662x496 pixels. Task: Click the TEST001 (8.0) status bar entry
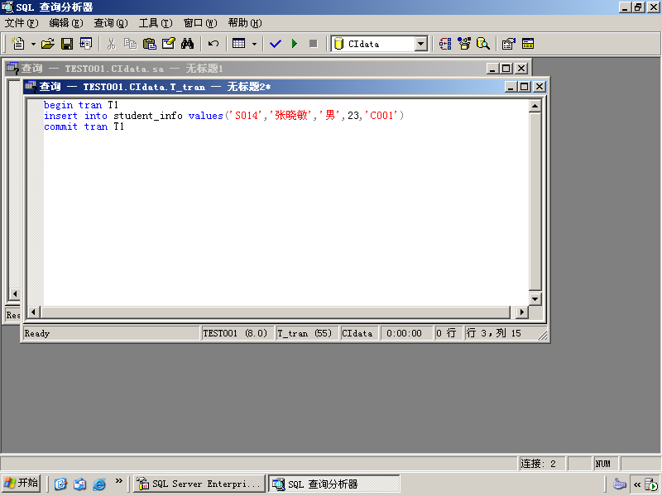[x=237, y=333]
